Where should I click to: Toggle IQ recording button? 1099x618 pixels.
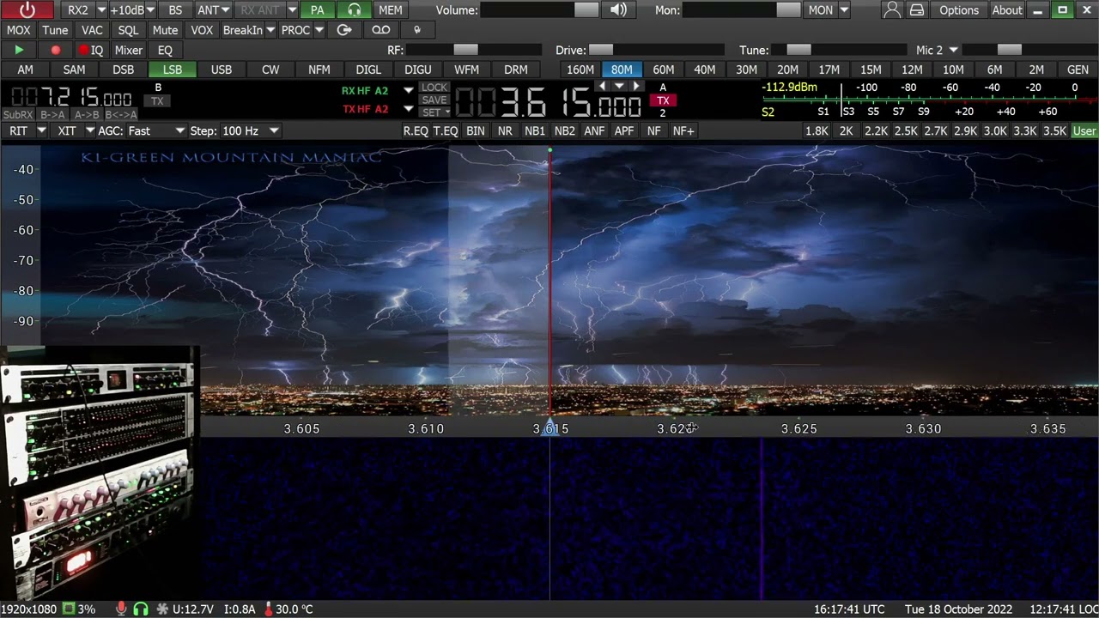pos(90,51)
